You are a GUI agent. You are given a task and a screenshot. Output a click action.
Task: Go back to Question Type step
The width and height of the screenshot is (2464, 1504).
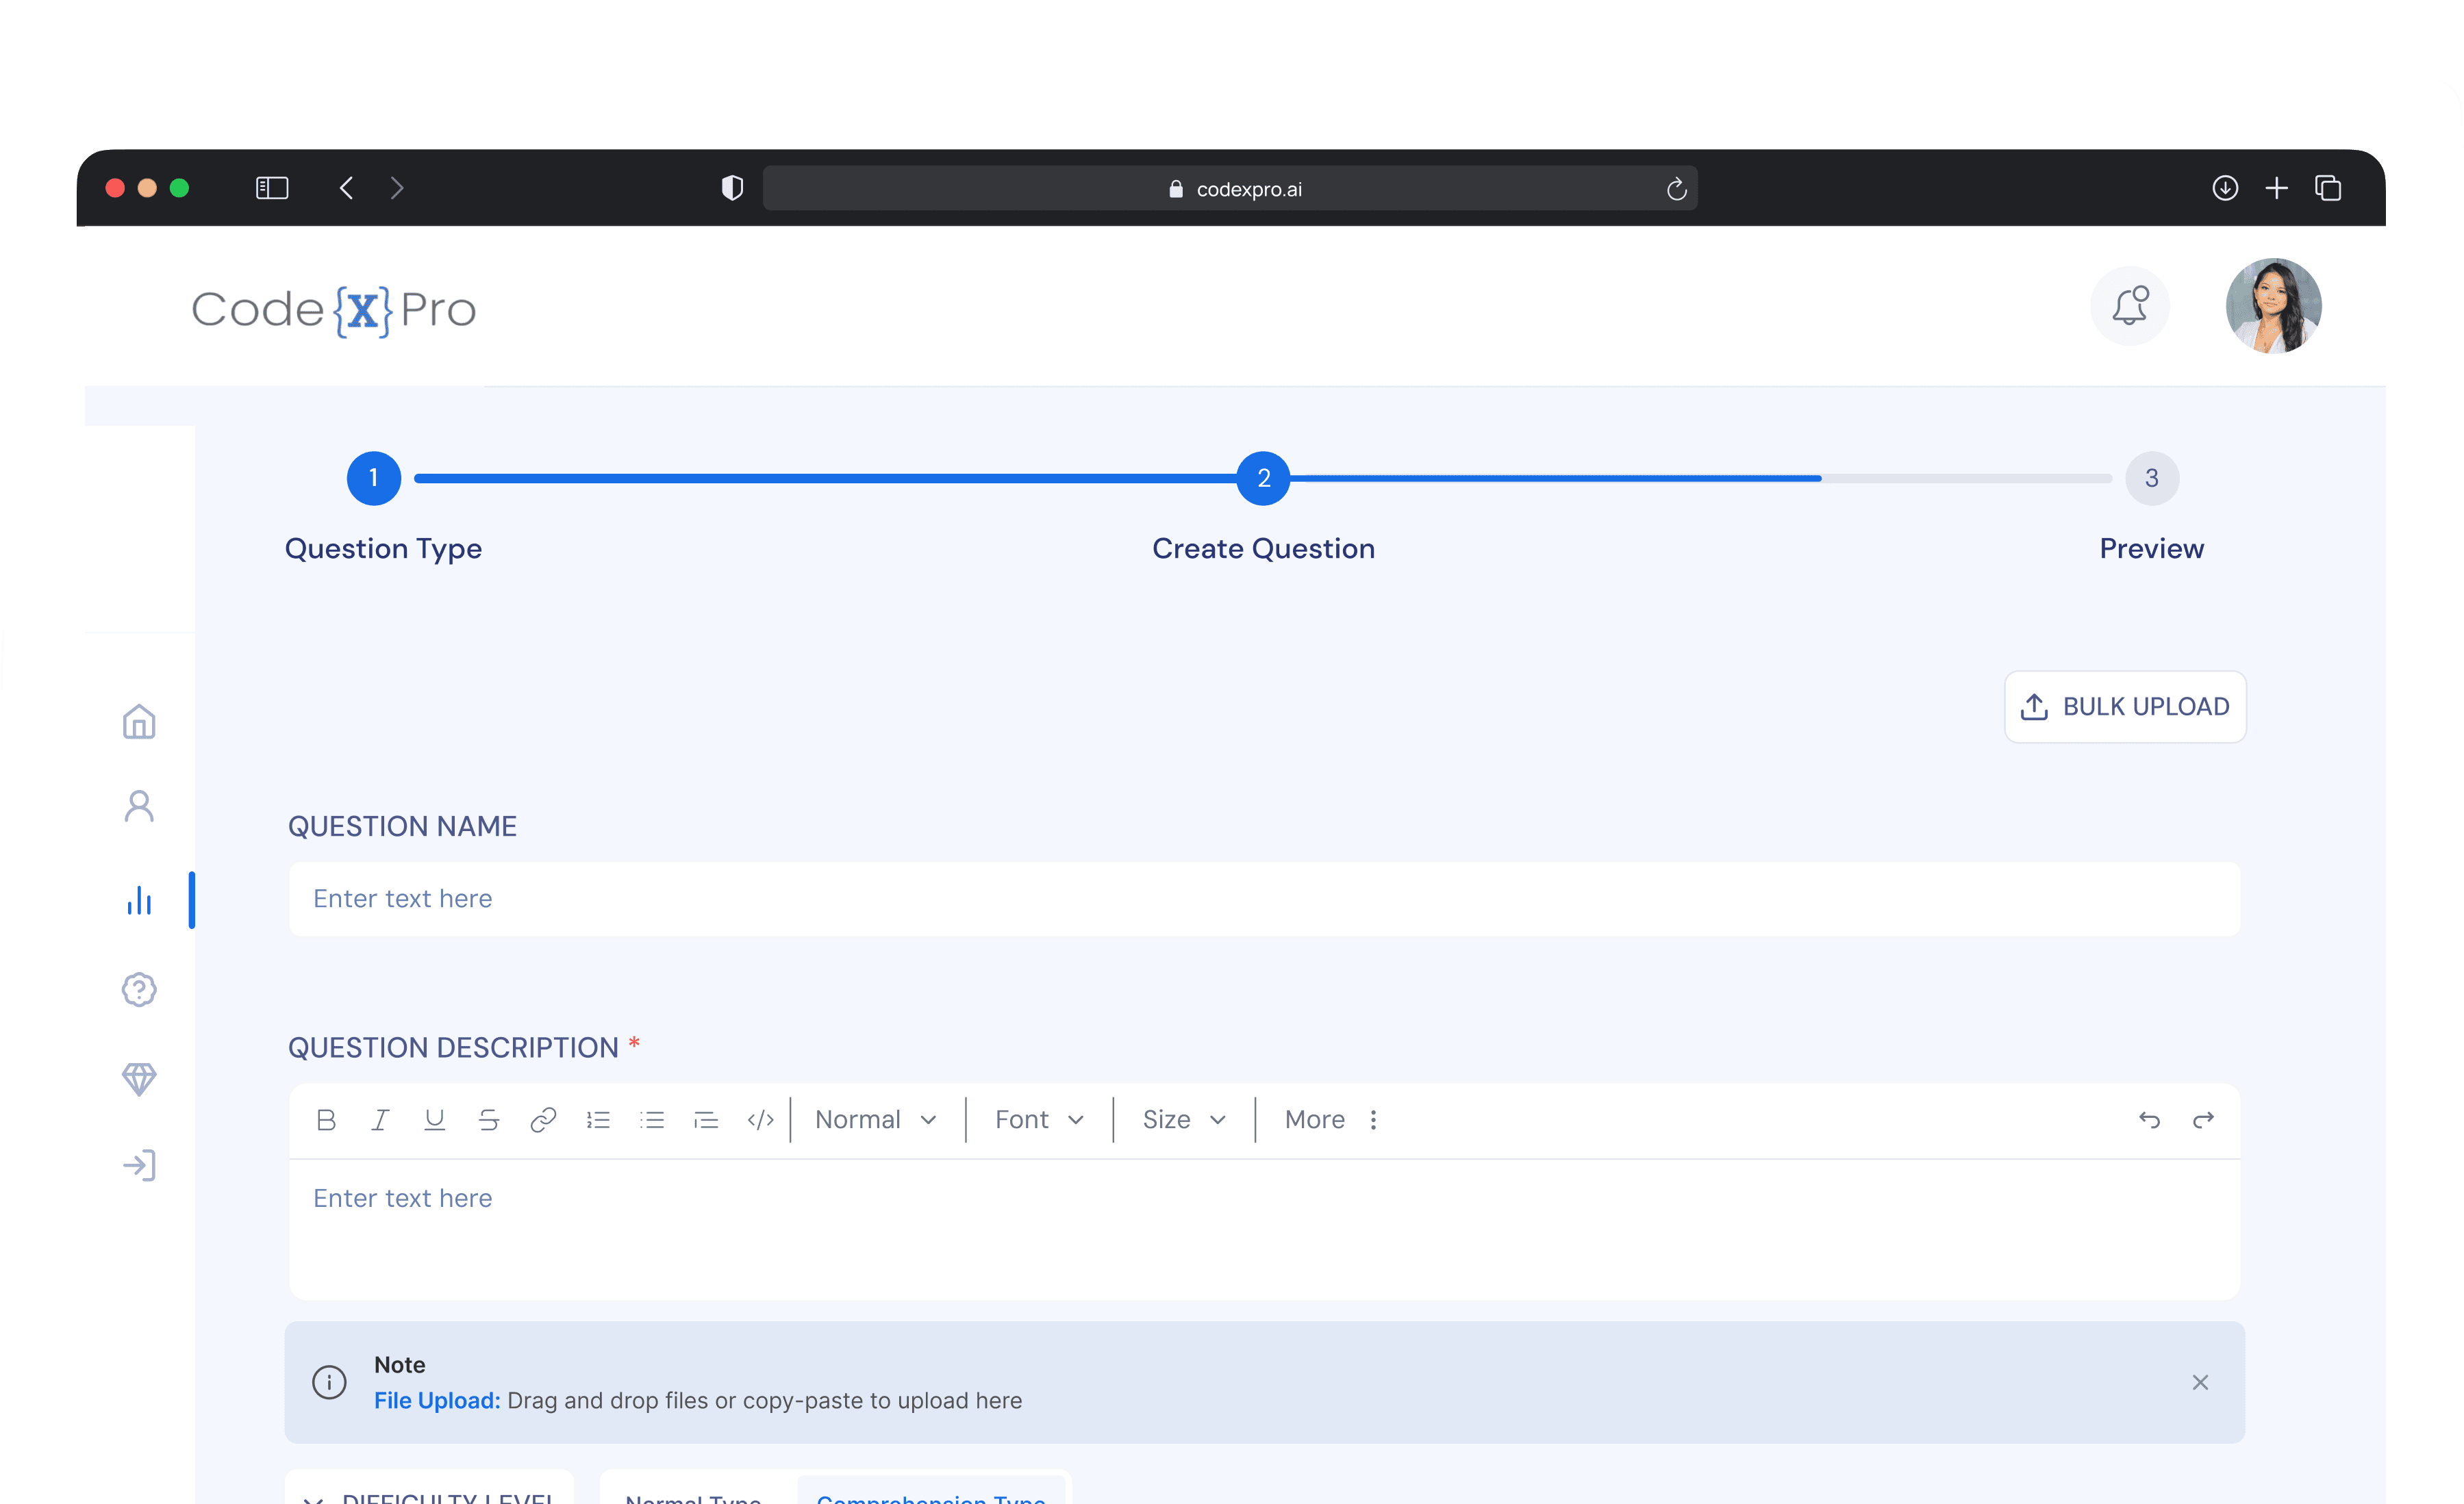coord(373,478)
